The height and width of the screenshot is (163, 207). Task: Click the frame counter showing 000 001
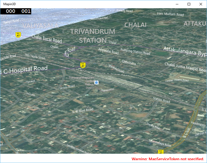16,11
